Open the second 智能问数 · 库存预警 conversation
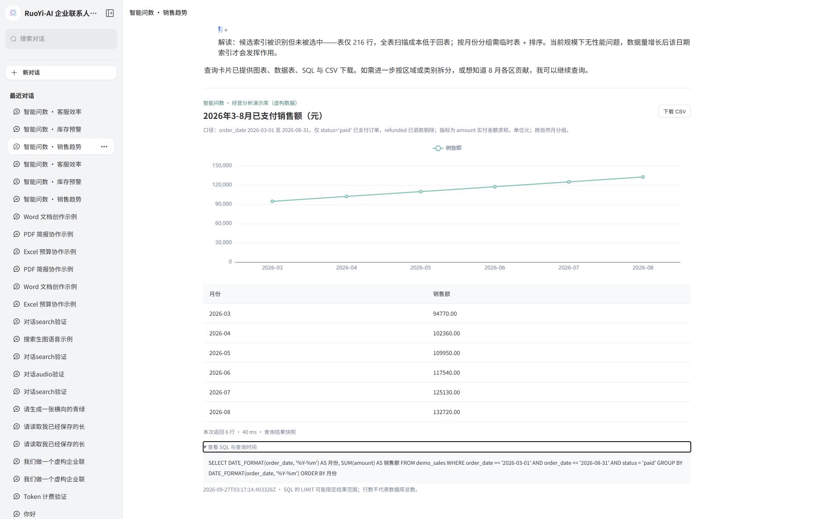Image resolution: width=840 pixels, height=519 pixels. coord(61,182)
